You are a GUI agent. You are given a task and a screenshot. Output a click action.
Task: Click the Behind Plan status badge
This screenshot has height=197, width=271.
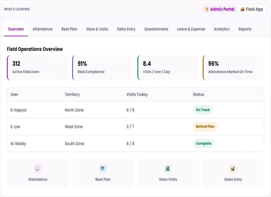tap(205, 127)
